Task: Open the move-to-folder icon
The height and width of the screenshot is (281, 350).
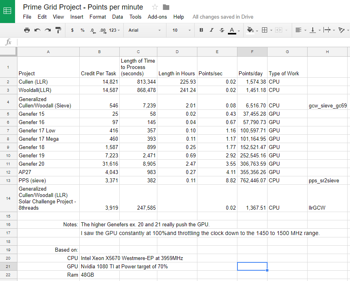Action: tap(166, 8)
